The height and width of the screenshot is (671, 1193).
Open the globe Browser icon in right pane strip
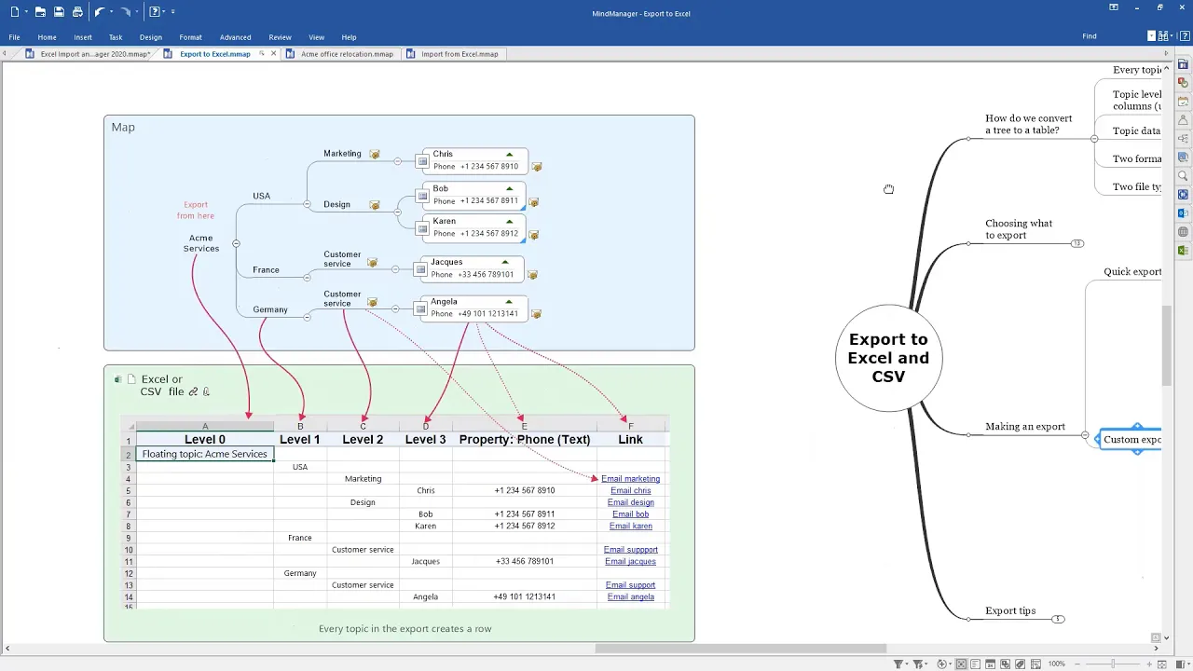click(1183, 232)
